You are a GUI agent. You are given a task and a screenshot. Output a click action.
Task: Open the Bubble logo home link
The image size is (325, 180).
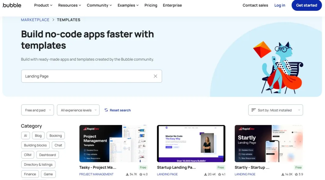click(12, 5)
